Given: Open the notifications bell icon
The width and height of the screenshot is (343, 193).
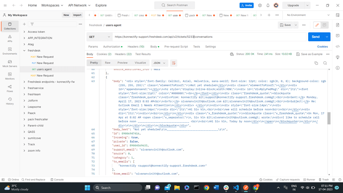Looking at the screenshot, I should click(x=268, y=5).
